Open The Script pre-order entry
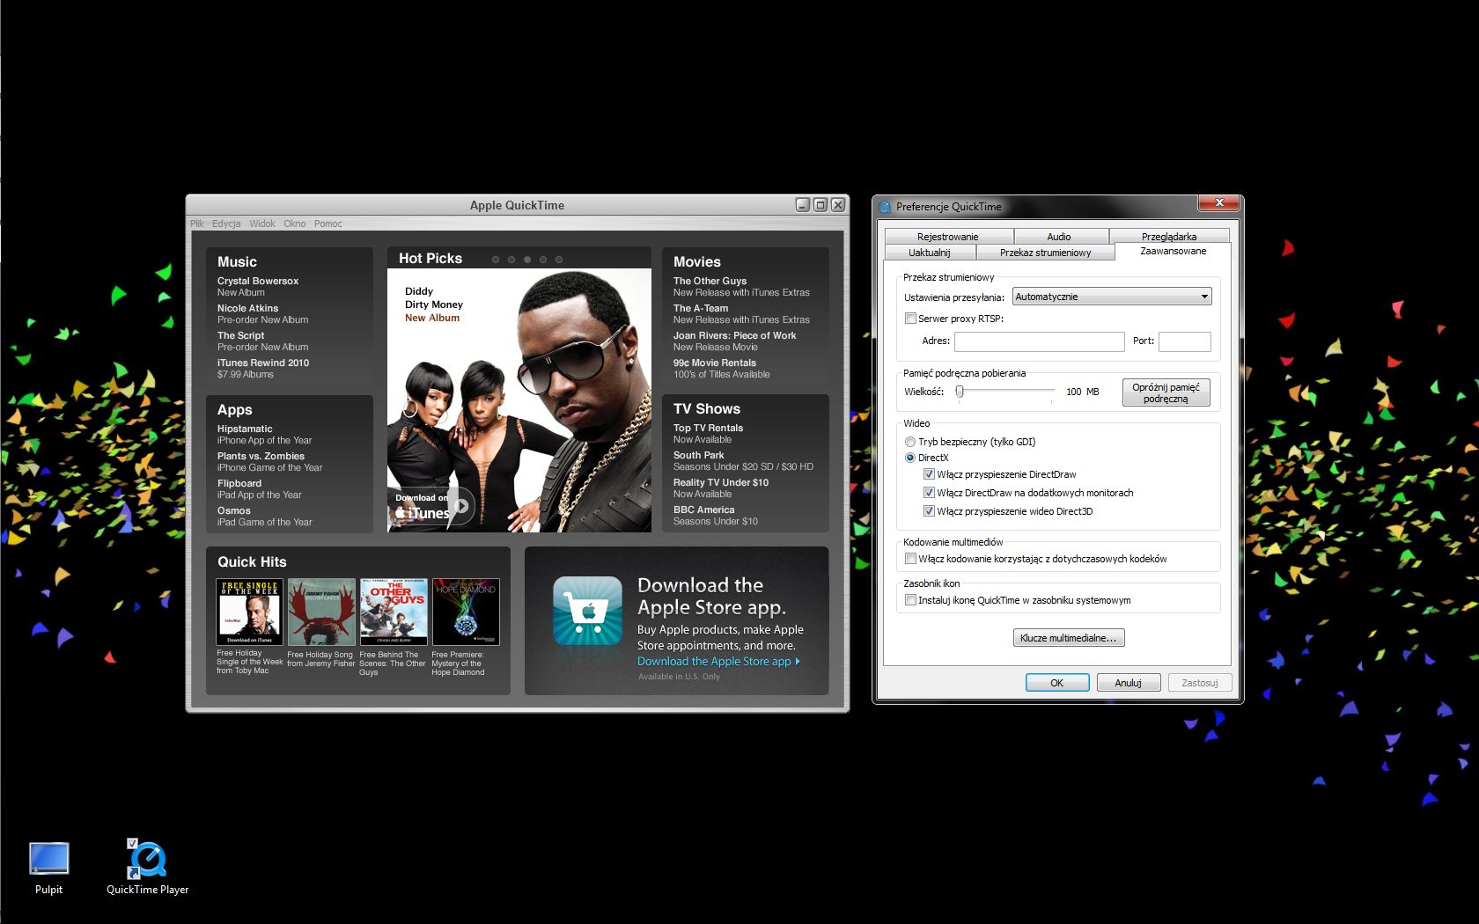The width and height of the screenshot is (1479, 924). tap(262, 341)
